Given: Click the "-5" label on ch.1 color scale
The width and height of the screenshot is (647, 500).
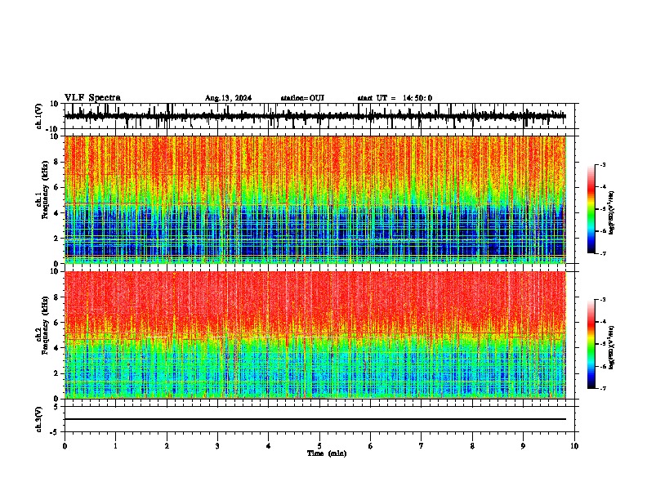Looking at the screenshot, I should coord(602,209).
